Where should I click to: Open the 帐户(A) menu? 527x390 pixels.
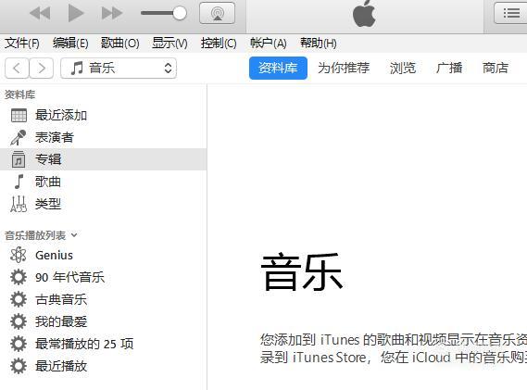(269, 43)
